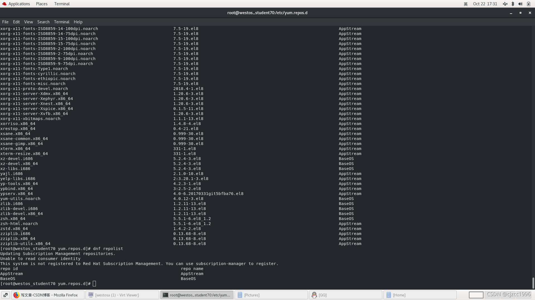The width and height of the screenshot is (535, 300).
Task: Click the network connection tray icon
Action: pyautogui.click(x=505, y=4)
